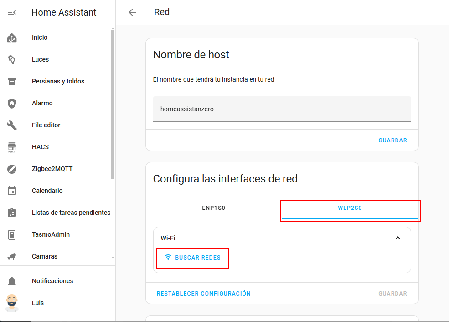Click the hostname input field
Image resolution: width=449 pixels, height=322 pixels.
[x=282, y=109]
